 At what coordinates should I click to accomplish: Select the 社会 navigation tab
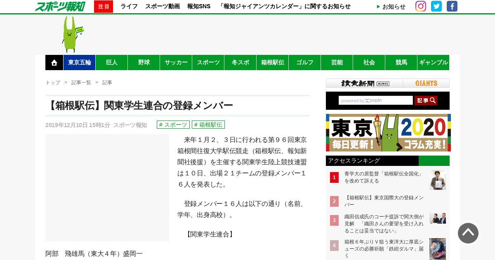[369, 62]
